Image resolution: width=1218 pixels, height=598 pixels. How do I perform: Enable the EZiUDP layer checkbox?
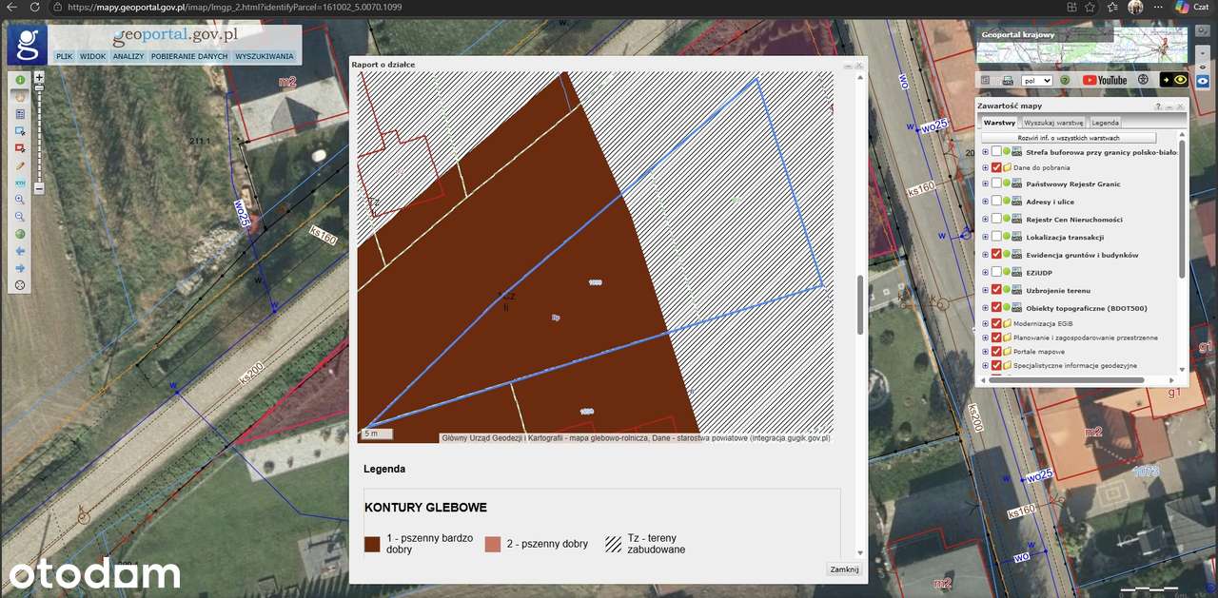[x=996, y=272]
